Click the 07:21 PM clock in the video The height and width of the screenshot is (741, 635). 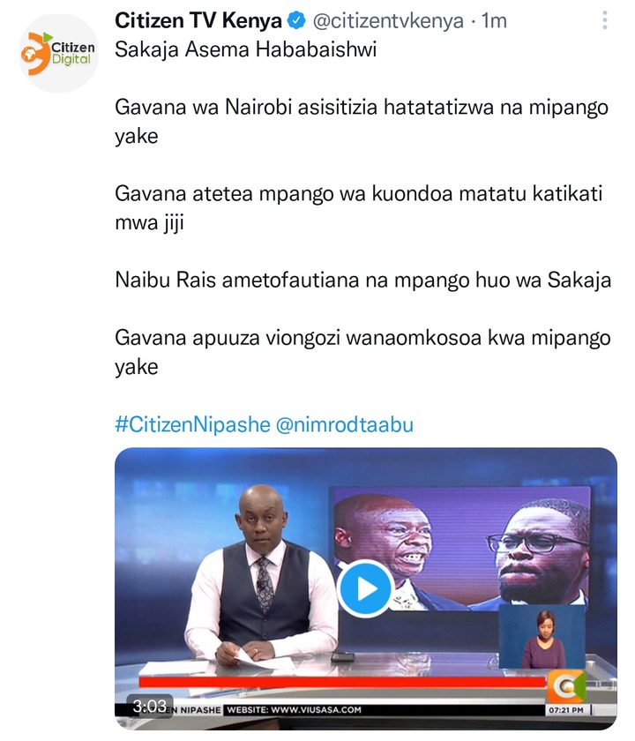(x=566, y=710)
